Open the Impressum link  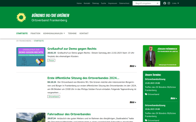[x=112, y=3]
